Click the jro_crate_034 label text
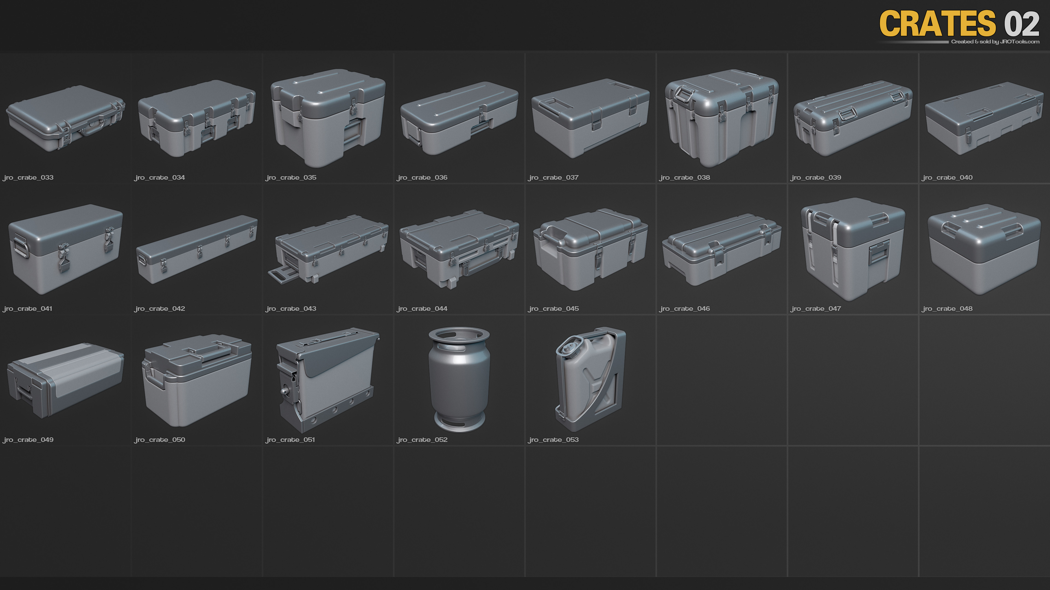This screenshot has width=1050, height=590. click(x=159, y=178)
